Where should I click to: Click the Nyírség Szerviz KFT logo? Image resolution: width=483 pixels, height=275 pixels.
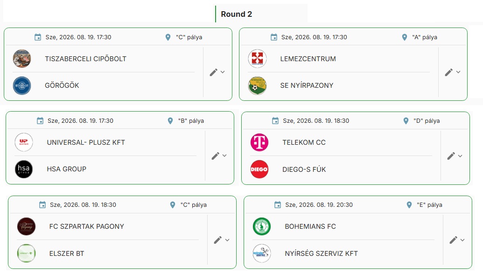(262, 254)
